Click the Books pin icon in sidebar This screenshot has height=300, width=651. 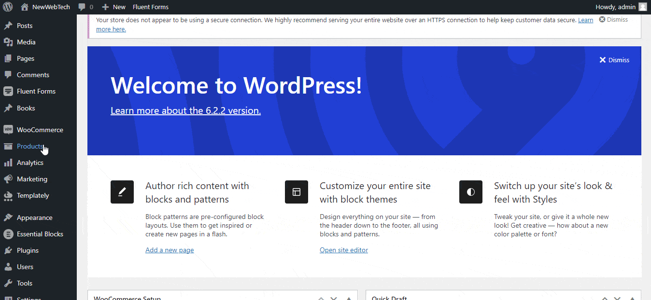point(8,108)
